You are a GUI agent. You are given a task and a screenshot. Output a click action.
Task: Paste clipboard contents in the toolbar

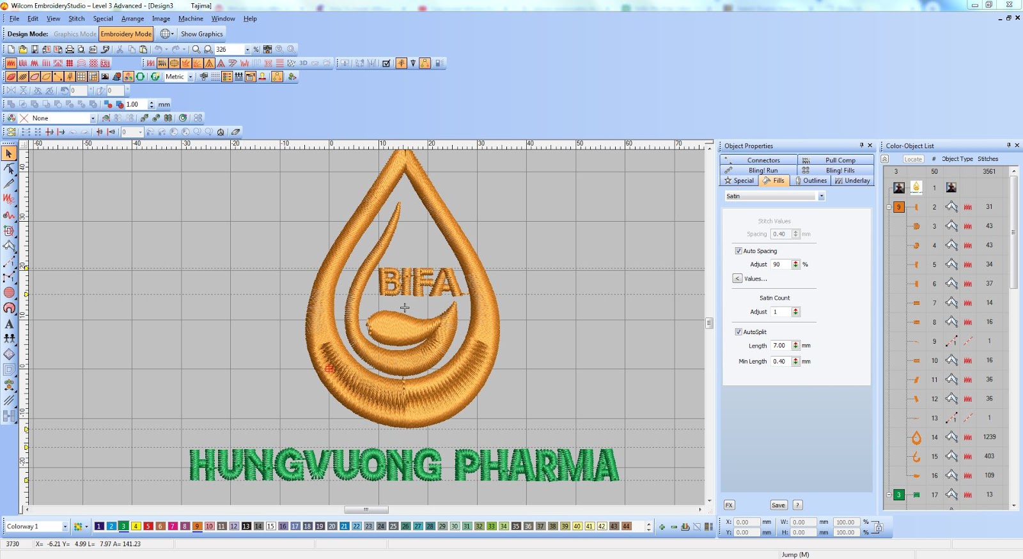(143, 49)
